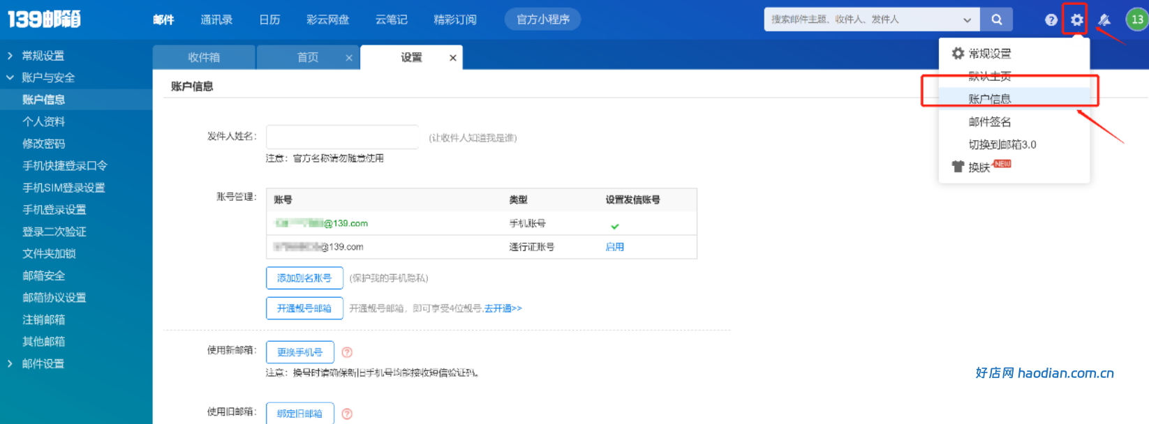Select green checkmark for 手机账号 row

point(615,226)
